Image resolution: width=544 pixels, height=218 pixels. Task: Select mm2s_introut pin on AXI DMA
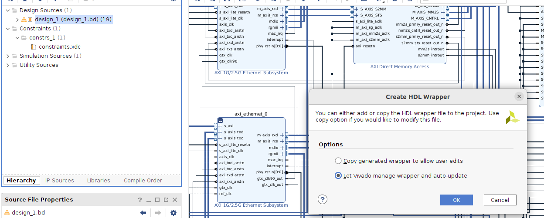tap(431, 49)
